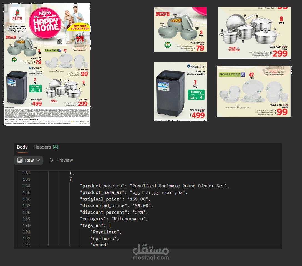This screenshot has height=266, width=302.
Task: Select the Royalford 42 Pcs dinner set crop
Action: coord(254,92)
